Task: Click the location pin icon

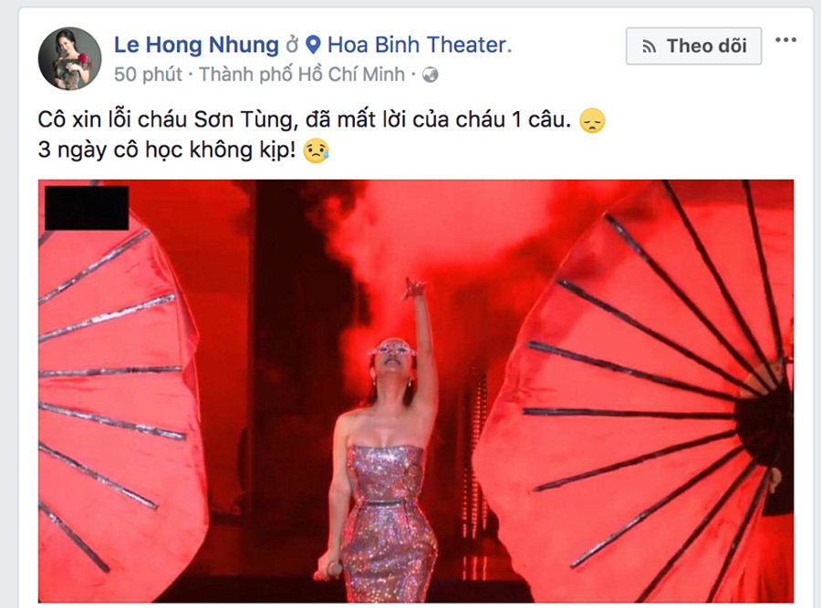Action: (x=313, y=45)
